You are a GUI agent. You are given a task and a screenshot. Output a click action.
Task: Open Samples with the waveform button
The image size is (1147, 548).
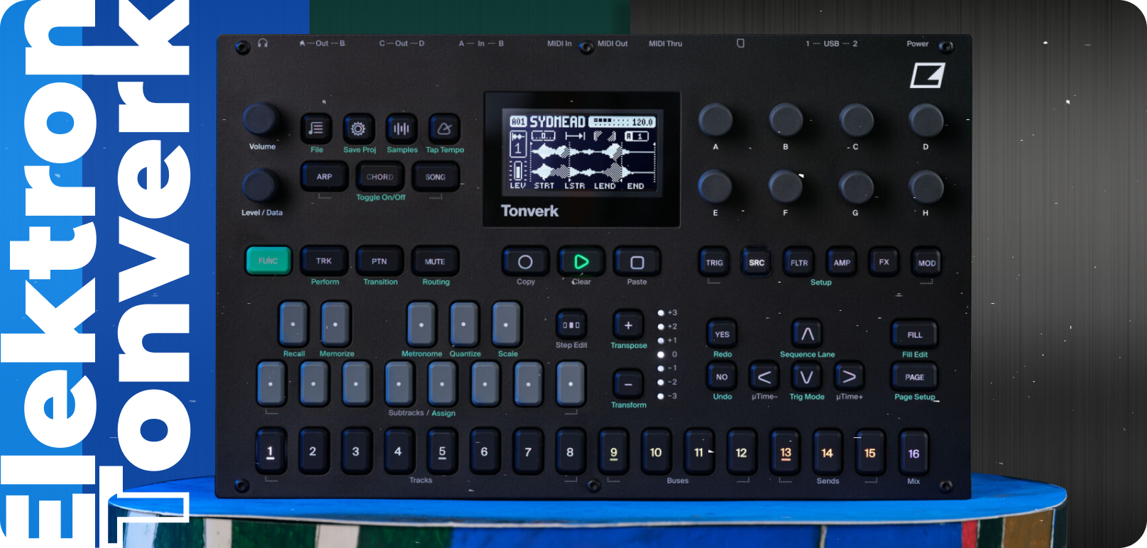coord(401,129)
